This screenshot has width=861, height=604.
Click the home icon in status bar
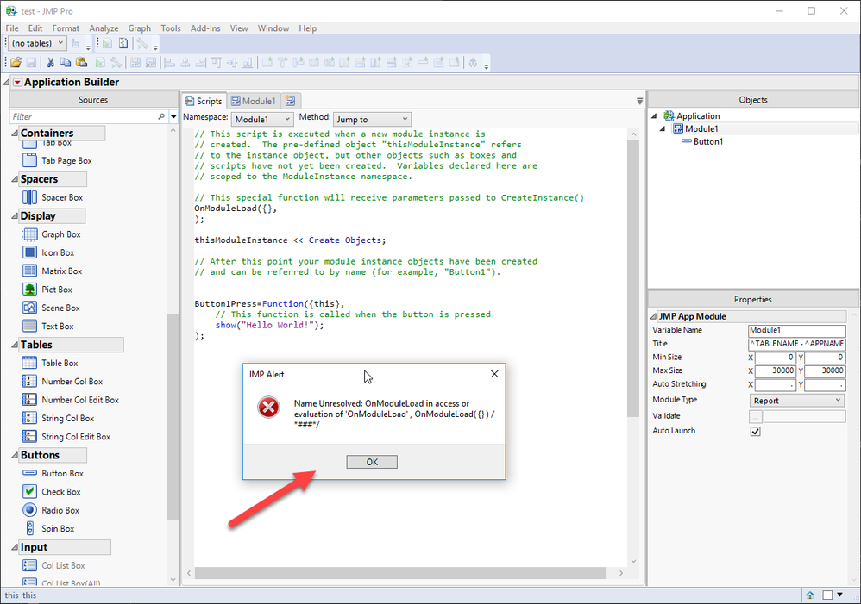810,595
